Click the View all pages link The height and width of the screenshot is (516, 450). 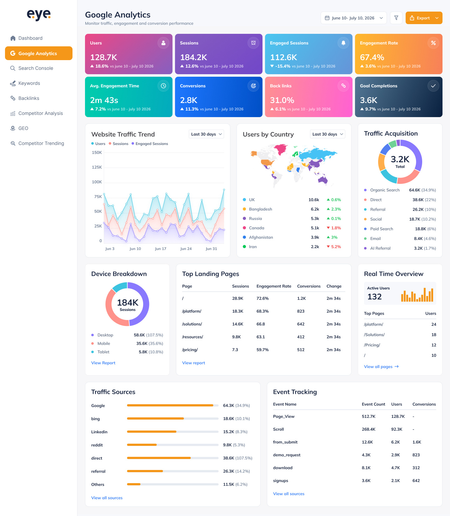pos(382,367)
